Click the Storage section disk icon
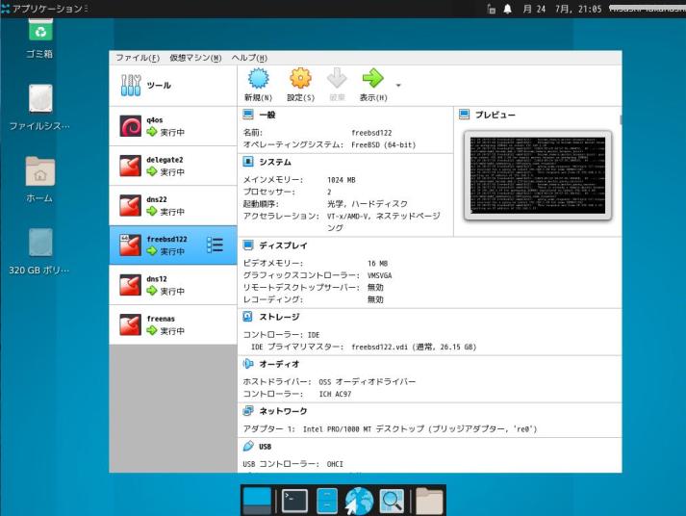 247,316
